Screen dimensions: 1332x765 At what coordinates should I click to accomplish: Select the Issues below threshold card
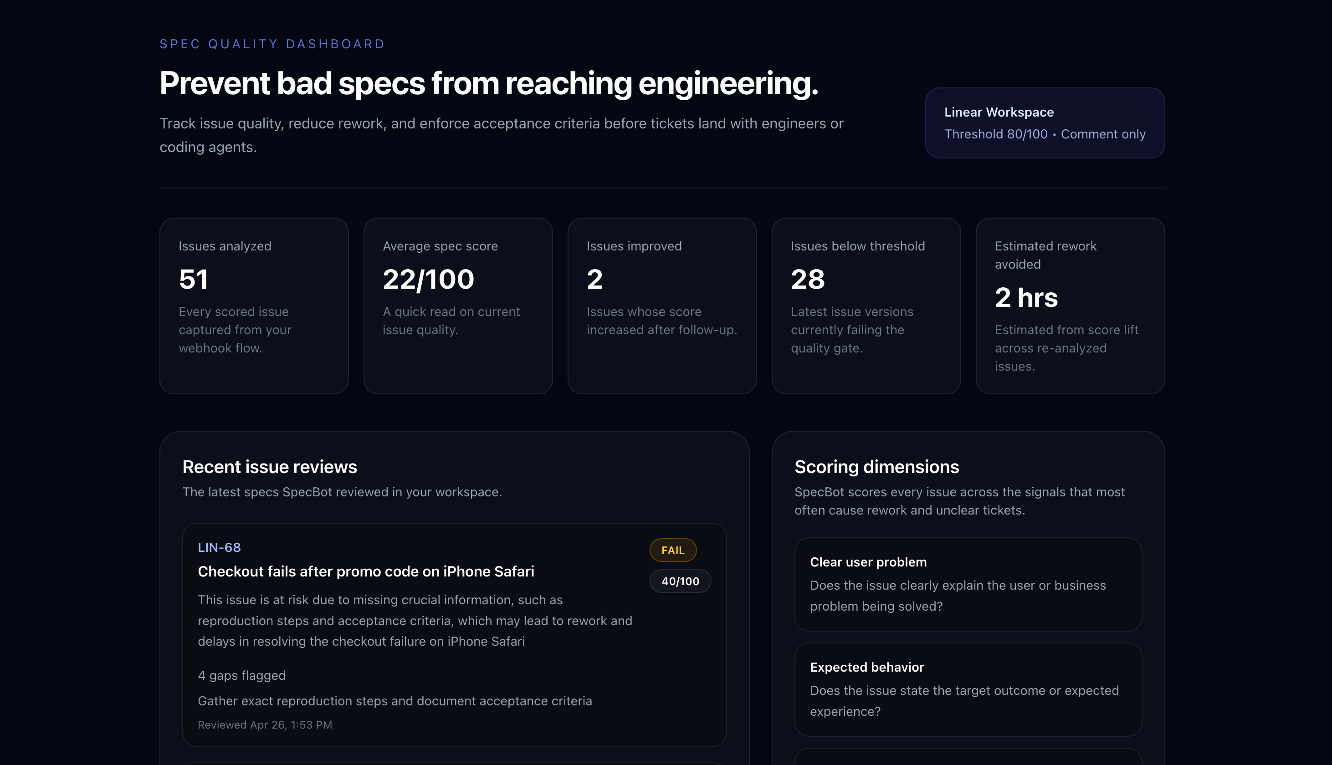pos(866,306)
